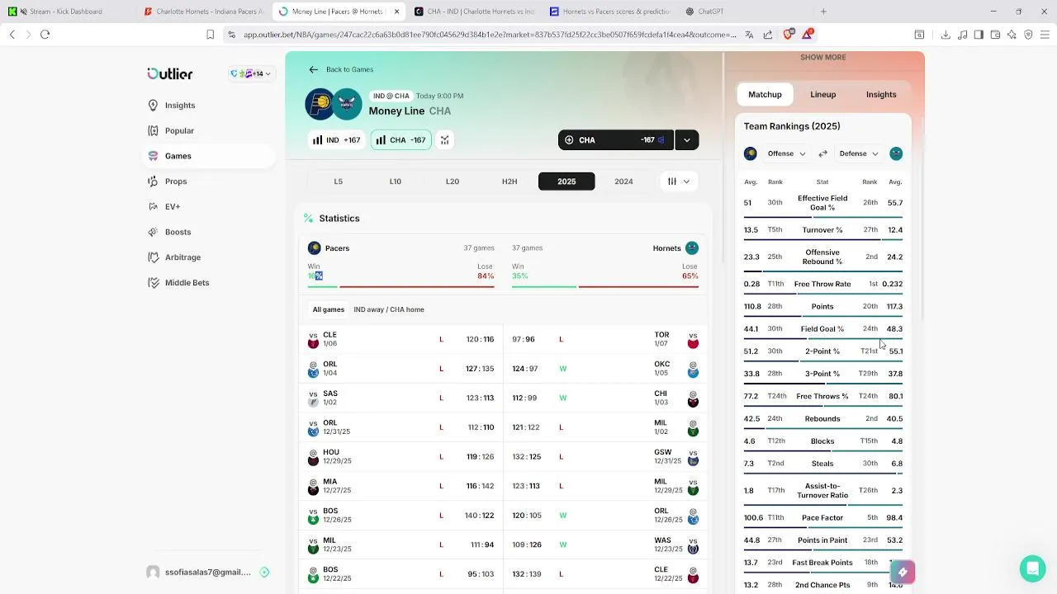The width and height of the screenshot is (1057, 594).
Task: Click the translate page icon
Action: coord(749,35)
